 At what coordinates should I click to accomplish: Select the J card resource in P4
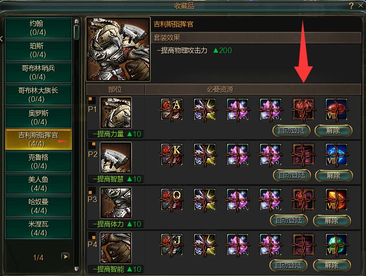[172, 245]
